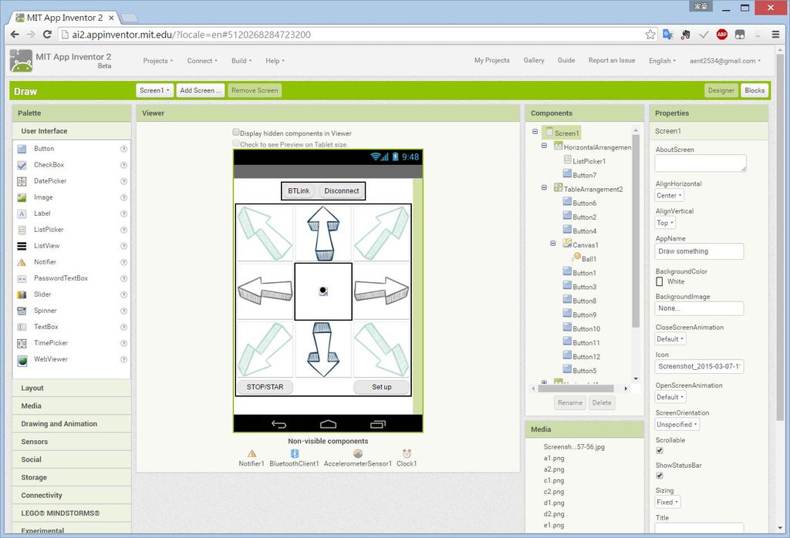Image resolution: width=790 pixels, height=538 pixels.
Task: Select Button10 in the components tree
Action: coord(581,328)
